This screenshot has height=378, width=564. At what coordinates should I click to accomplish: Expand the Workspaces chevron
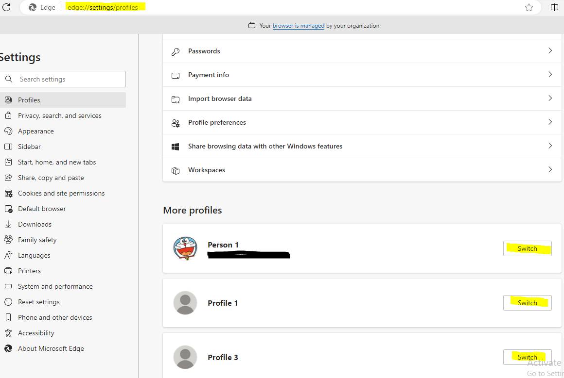point(550,169)
